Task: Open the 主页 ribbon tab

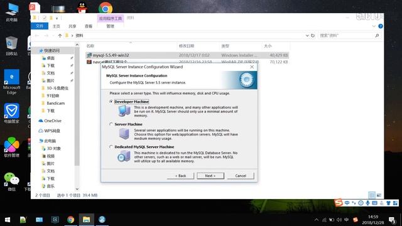Action: (x=56, y=26)
